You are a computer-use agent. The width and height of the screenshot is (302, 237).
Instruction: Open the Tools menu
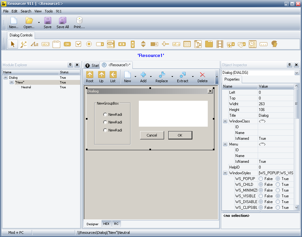49,11
